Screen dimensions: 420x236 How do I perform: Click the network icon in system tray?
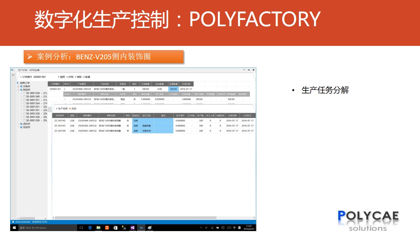[x=212, y=227]
